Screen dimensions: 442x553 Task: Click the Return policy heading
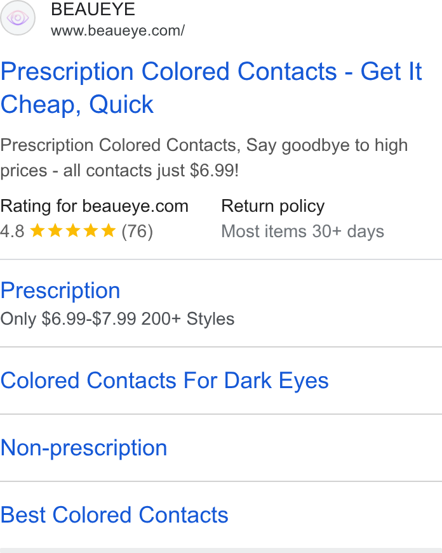click(x=273, y=206)
